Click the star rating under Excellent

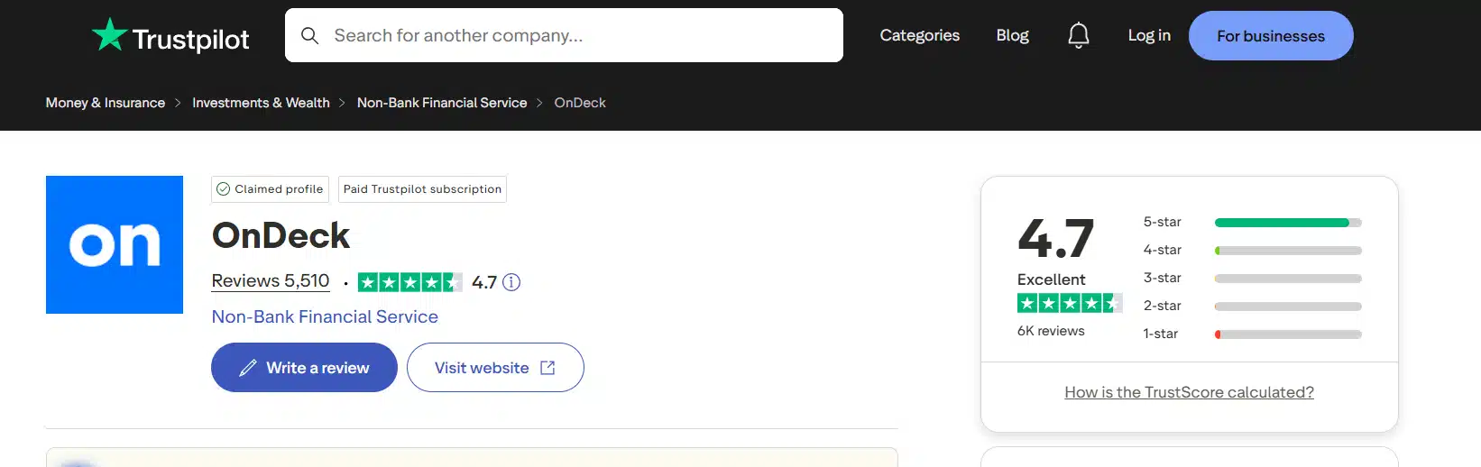1070,303
